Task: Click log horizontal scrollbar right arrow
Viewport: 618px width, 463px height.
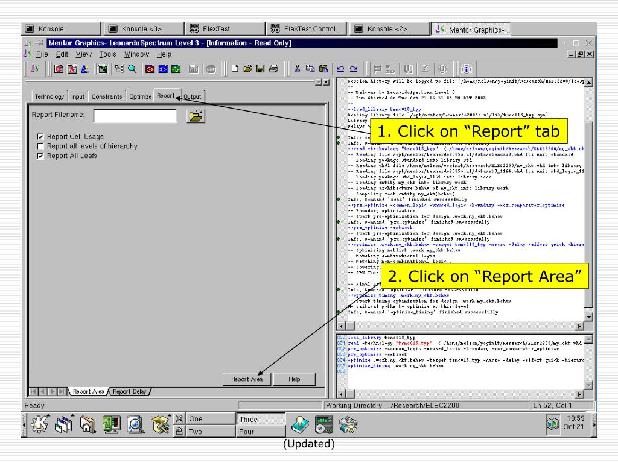Action: coord(579,326)
